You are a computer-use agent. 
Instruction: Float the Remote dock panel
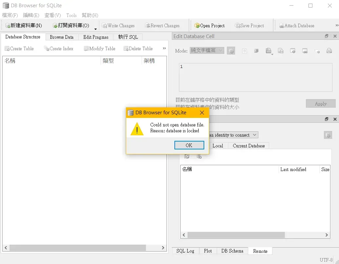(327, 119)
